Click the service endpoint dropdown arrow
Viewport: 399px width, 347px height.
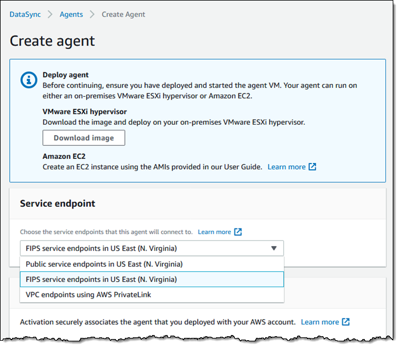pyautogui.click(x=274, y=248)
